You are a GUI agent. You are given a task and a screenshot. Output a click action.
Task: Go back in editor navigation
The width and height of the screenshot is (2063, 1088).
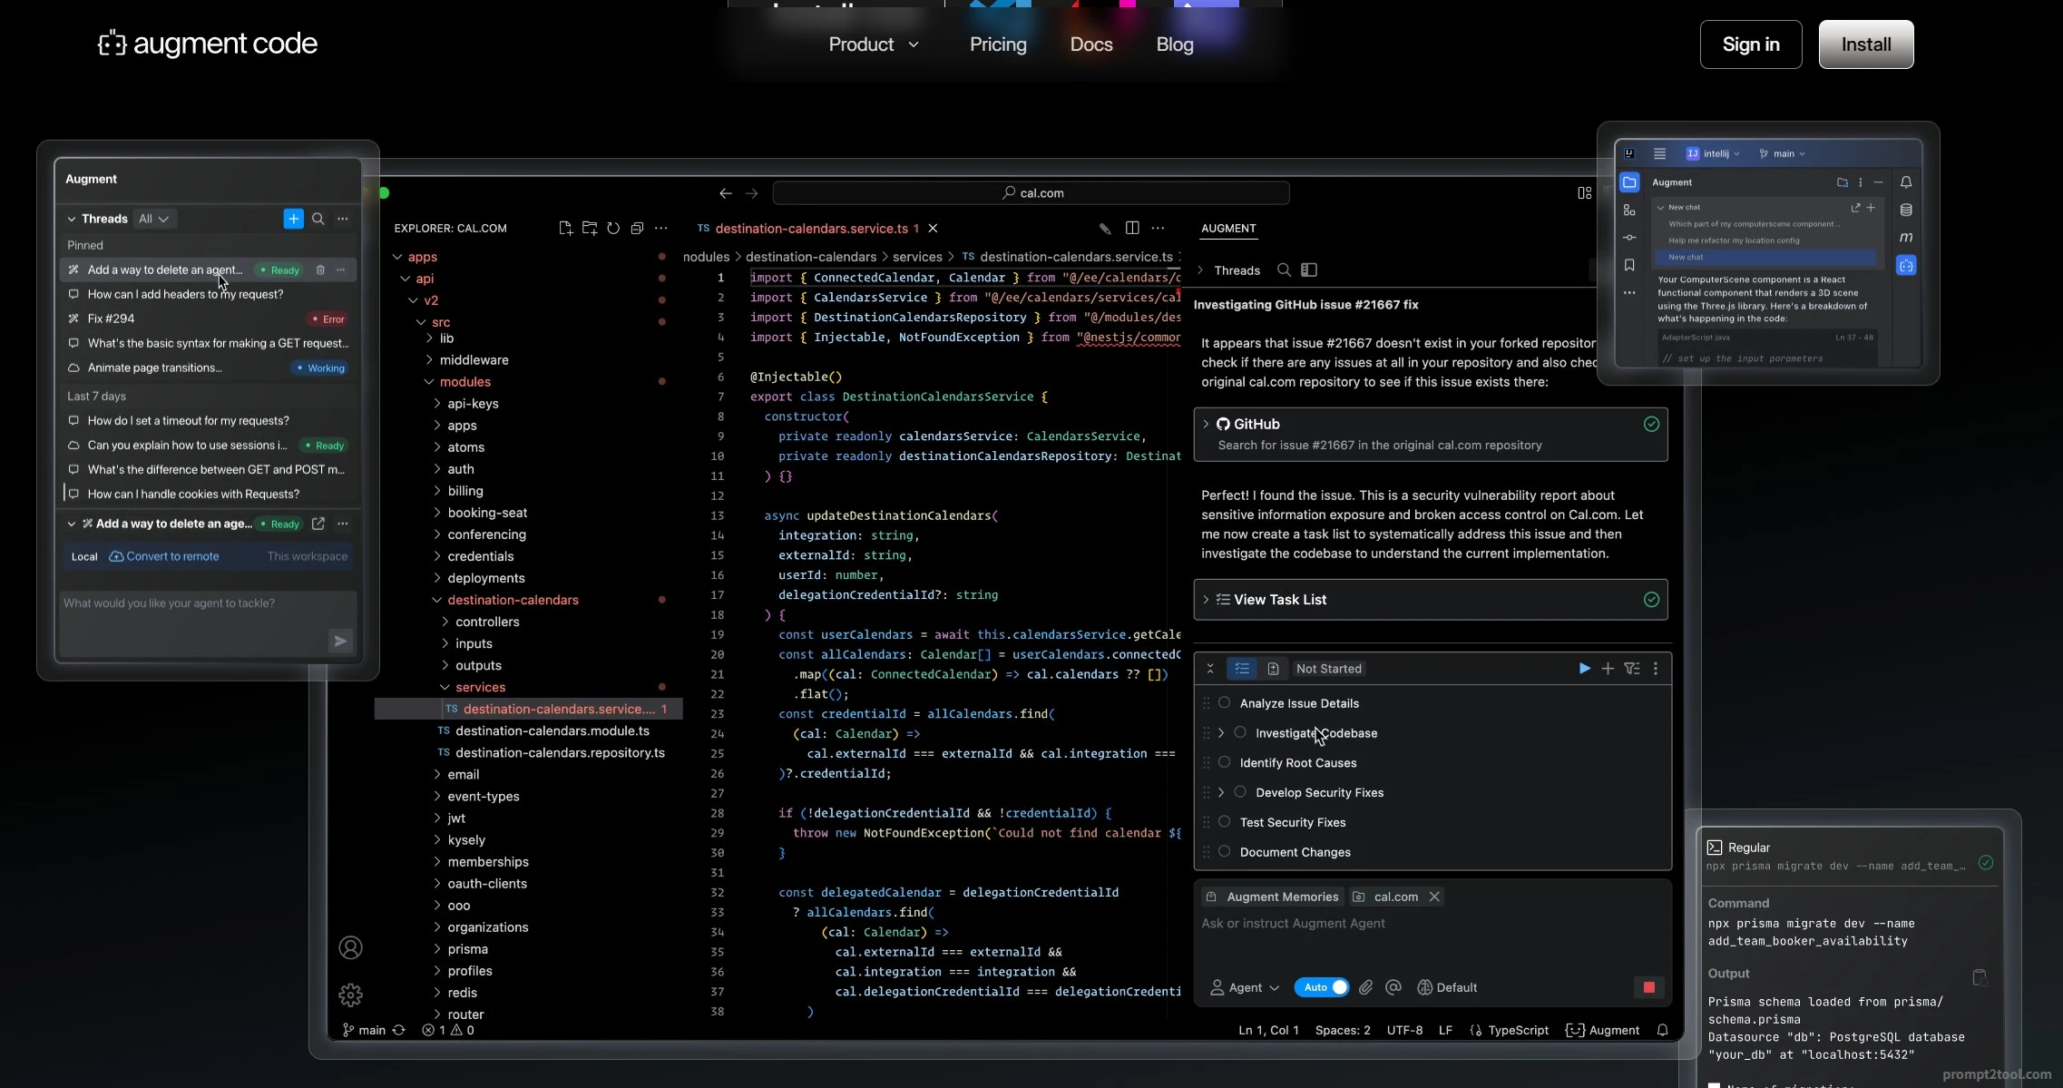click(x=726, y=193)
